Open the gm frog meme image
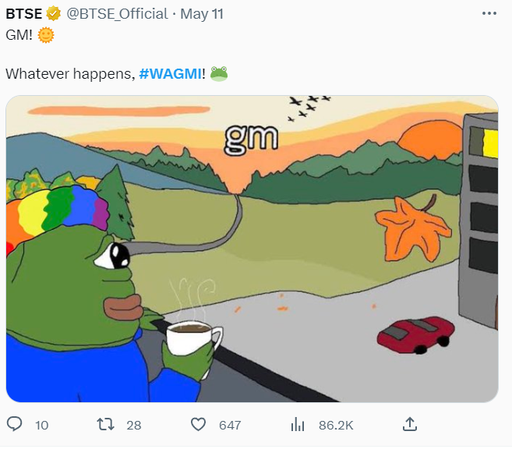This screenshot has height=449, width=512. tap(252, 249)
